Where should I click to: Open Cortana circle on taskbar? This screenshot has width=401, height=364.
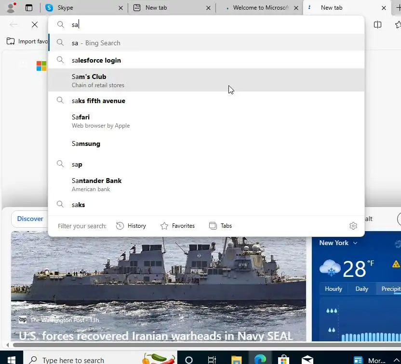[x=189, y=360]
